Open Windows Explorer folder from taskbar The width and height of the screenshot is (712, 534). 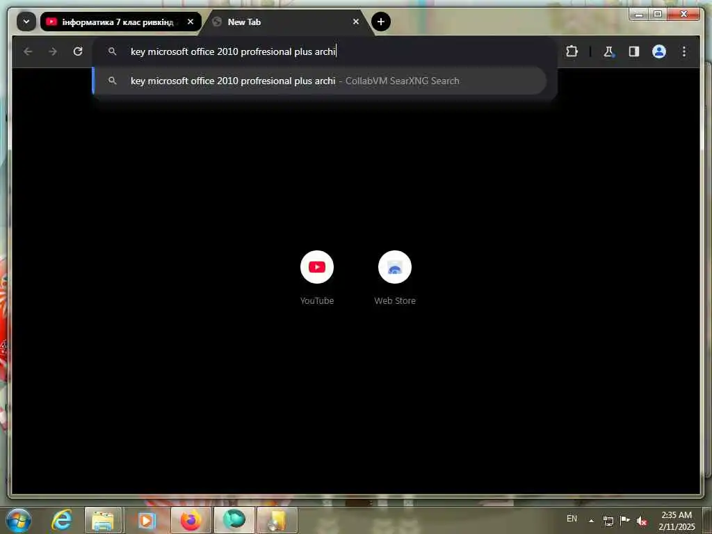[x=103, y=520]
